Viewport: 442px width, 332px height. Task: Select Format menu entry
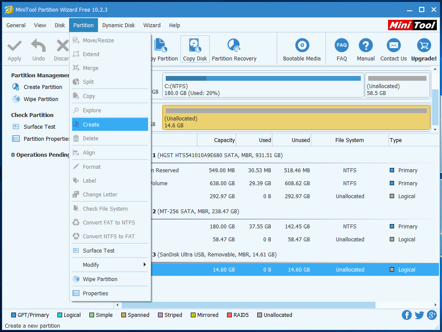click(x=110, y=167)
